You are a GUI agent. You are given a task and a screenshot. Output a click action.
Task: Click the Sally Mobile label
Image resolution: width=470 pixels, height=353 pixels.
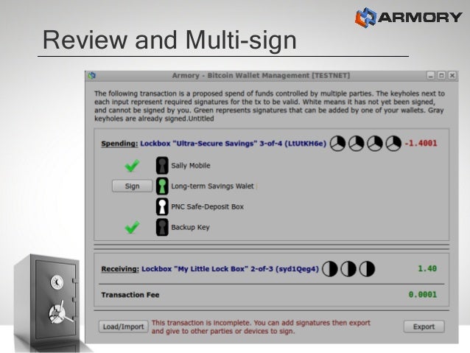click(x=191, y=166)
